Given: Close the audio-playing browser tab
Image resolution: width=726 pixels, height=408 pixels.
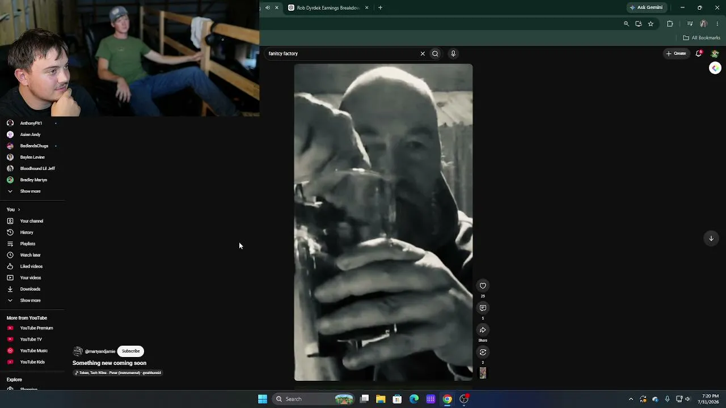Looking at the screenshot, I should click(x=277, y=8).
